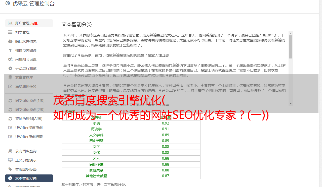Select the 0.89 value in 历史话题 row
This screenshot has width=322, height=187.
166,141
